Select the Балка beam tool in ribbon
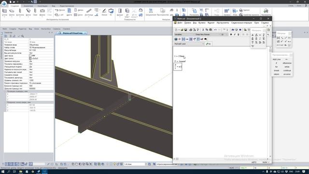This screenshot has width=309, height=174. tap(28, 12)
